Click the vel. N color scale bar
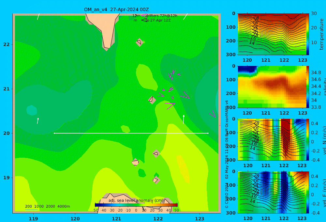Image resolution: width=326 pixels, height=222 pixels. click(307, 139)
